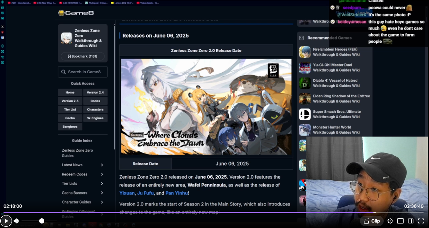This screenshot has width=429, height=228.
Task: Toggle the chat side panel icon
Action: [x=411, y=221]
